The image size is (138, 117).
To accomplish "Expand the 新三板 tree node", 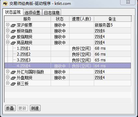I will pyautogui.click(x=7, y=83).
